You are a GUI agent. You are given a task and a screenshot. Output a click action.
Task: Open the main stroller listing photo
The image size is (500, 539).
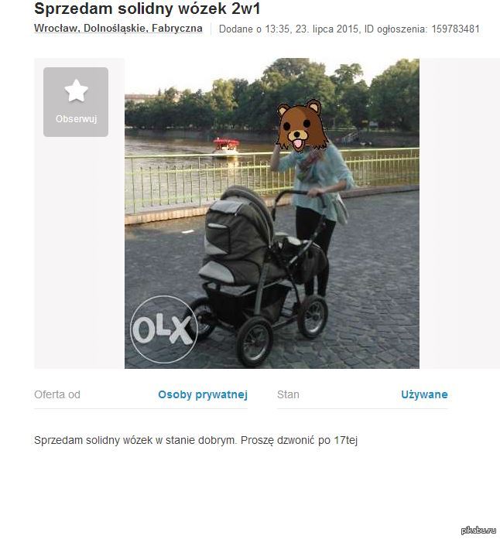(272, 213)
